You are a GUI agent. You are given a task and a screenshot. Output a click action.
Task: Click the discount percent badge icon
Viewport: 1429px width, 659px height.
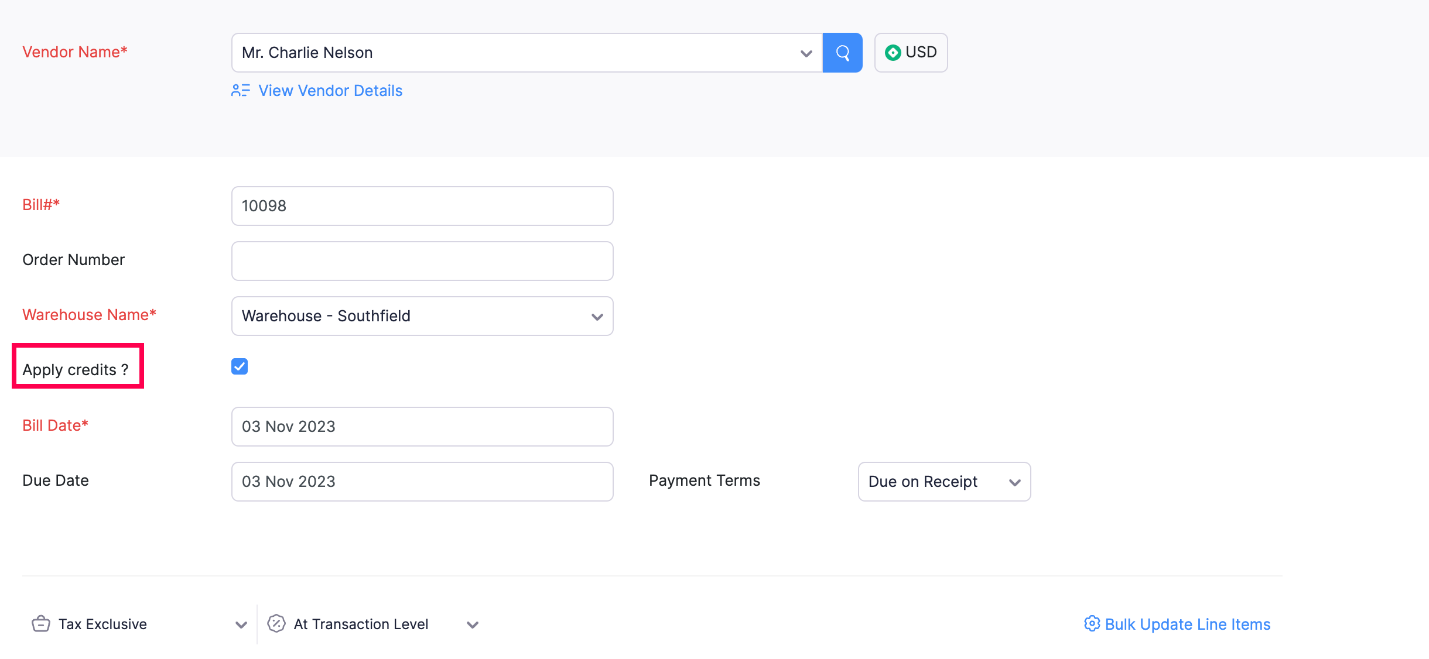[x=276, y=624]
